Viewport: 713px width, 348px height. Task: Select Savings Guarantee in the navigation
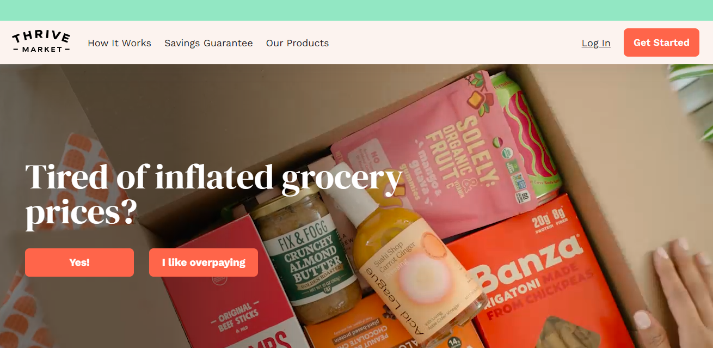click(x=208, y=43)
